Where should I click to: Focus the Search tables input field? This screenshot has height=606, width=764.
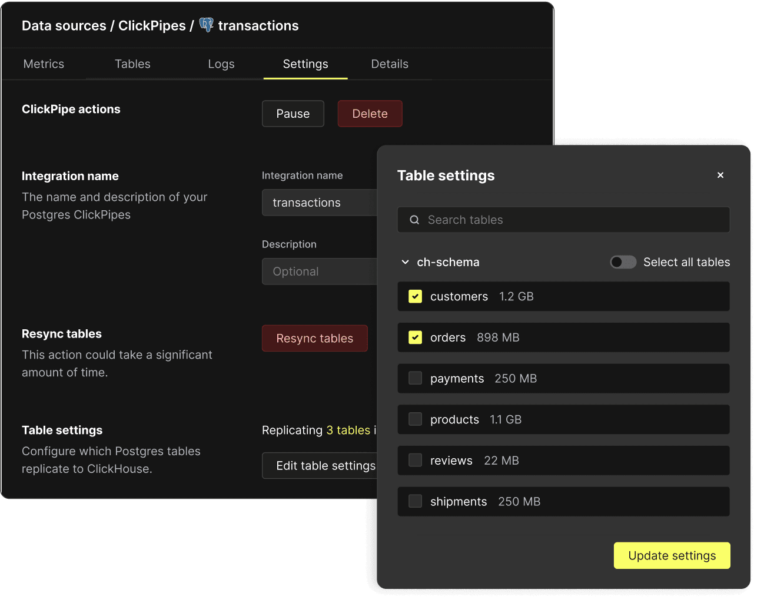coord(571,220)
